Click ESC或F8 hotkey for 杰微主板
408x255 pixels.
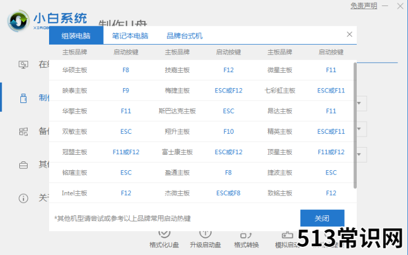coord(228,193)
